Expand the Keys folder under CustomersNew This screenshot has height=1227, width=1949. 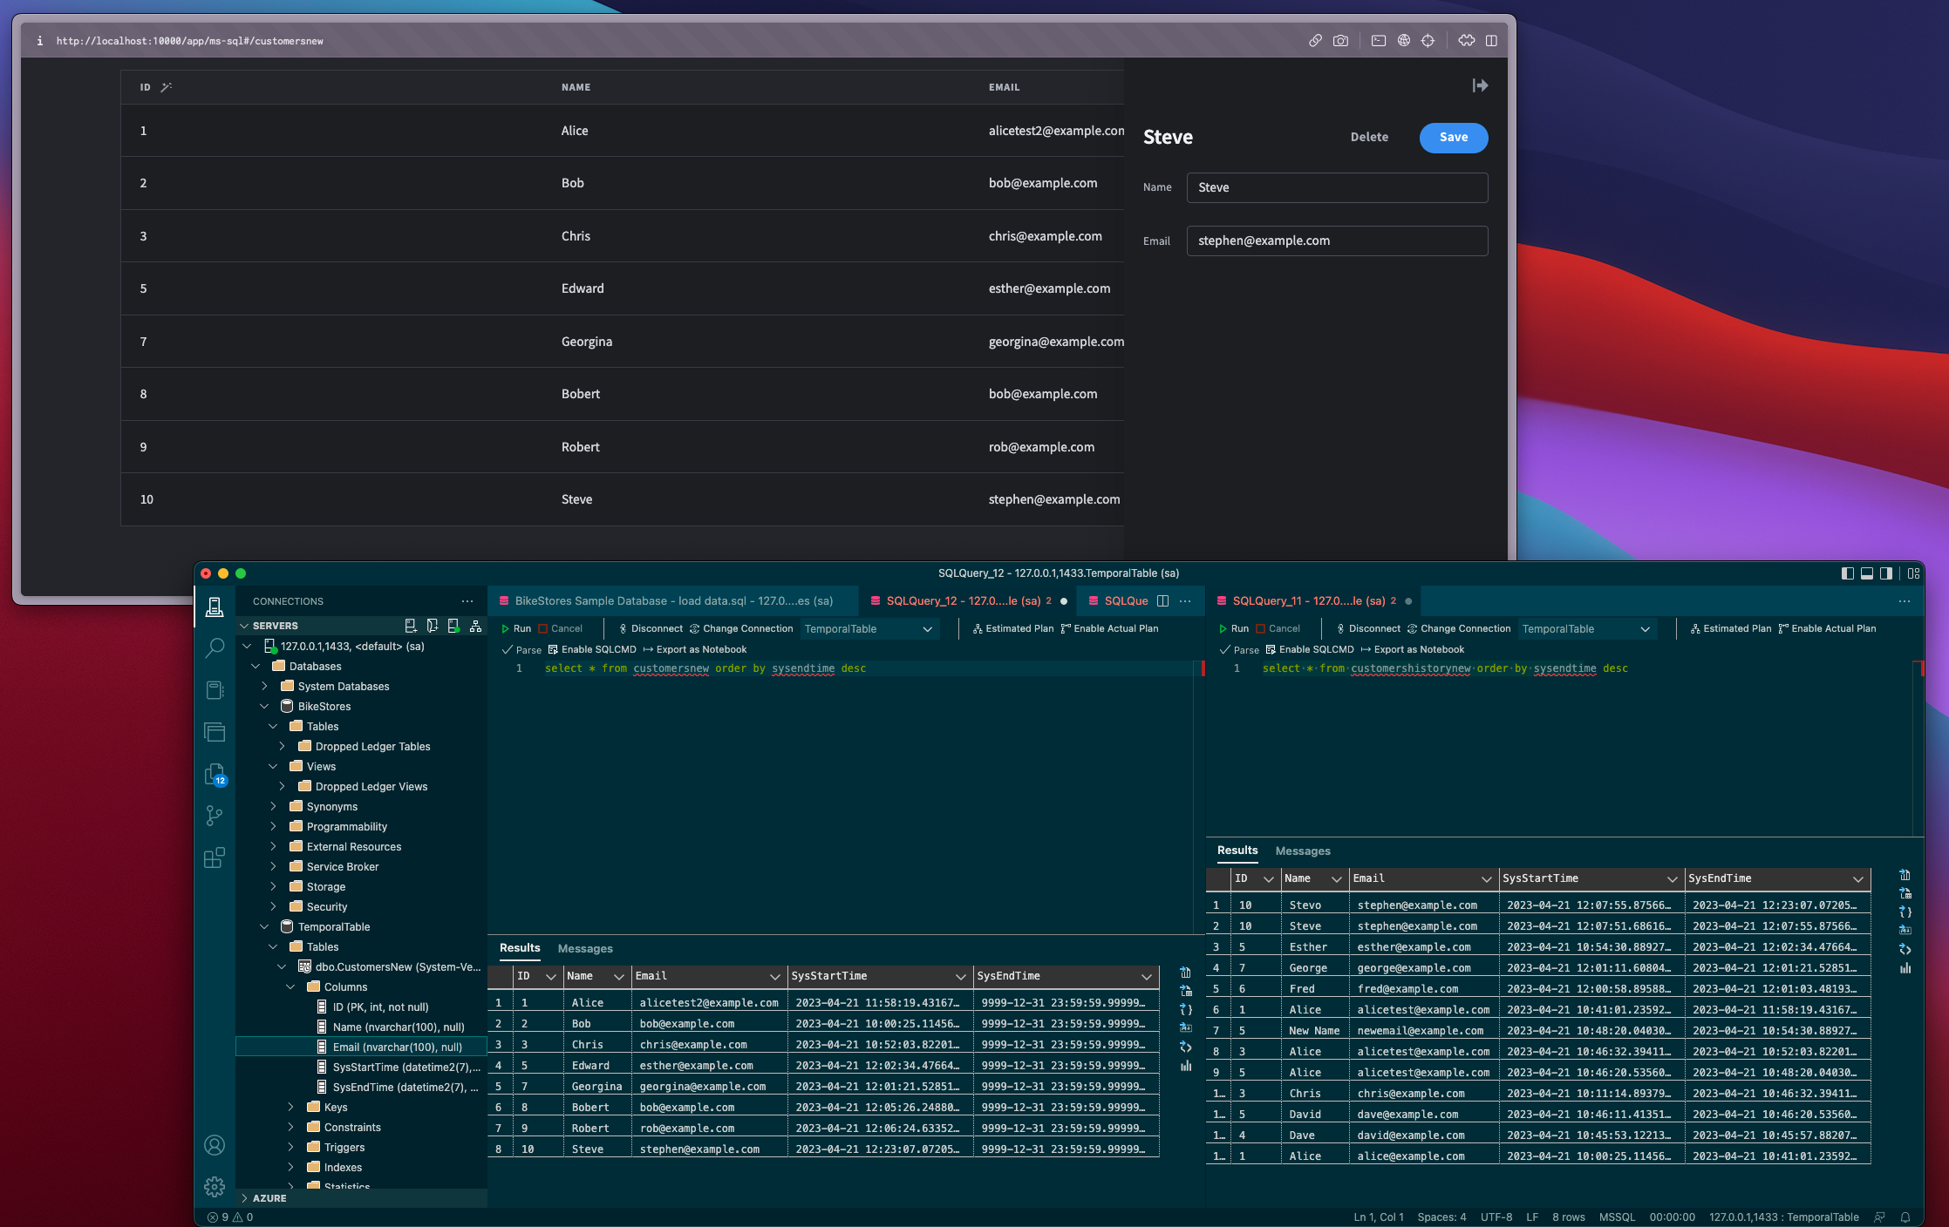[x=291, y=1107]
